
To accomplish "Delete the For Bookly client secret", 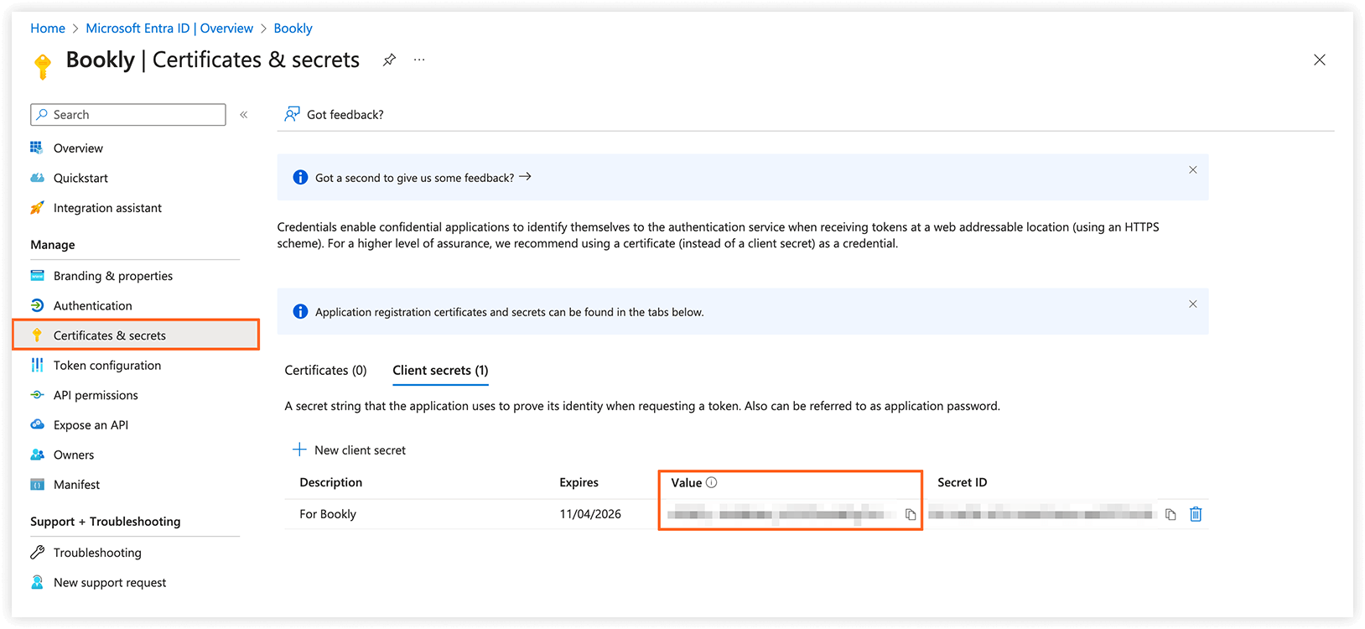I will 1196,514.
